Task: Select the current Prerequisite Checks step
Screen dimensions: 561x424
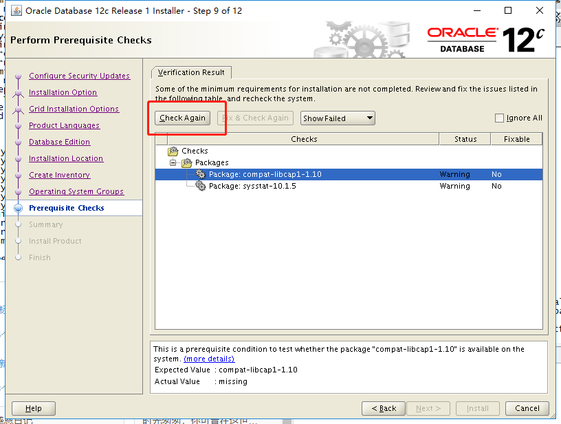Action: pos(67,208)
